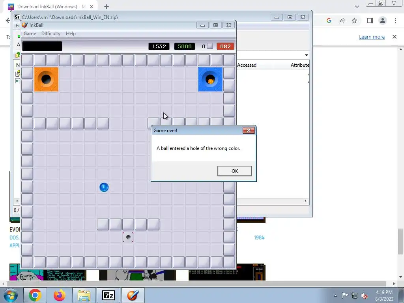
Task: Click the blue hole tile
Action: [x=210, y=79]
